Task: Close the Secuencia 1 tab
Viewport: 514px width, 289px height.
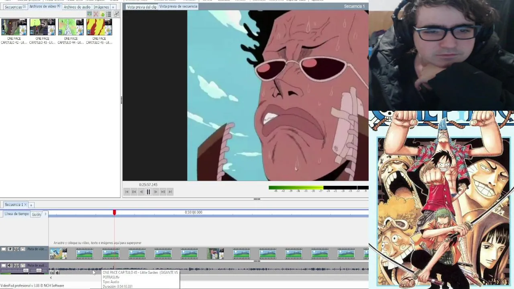Action: coord(25,205)
